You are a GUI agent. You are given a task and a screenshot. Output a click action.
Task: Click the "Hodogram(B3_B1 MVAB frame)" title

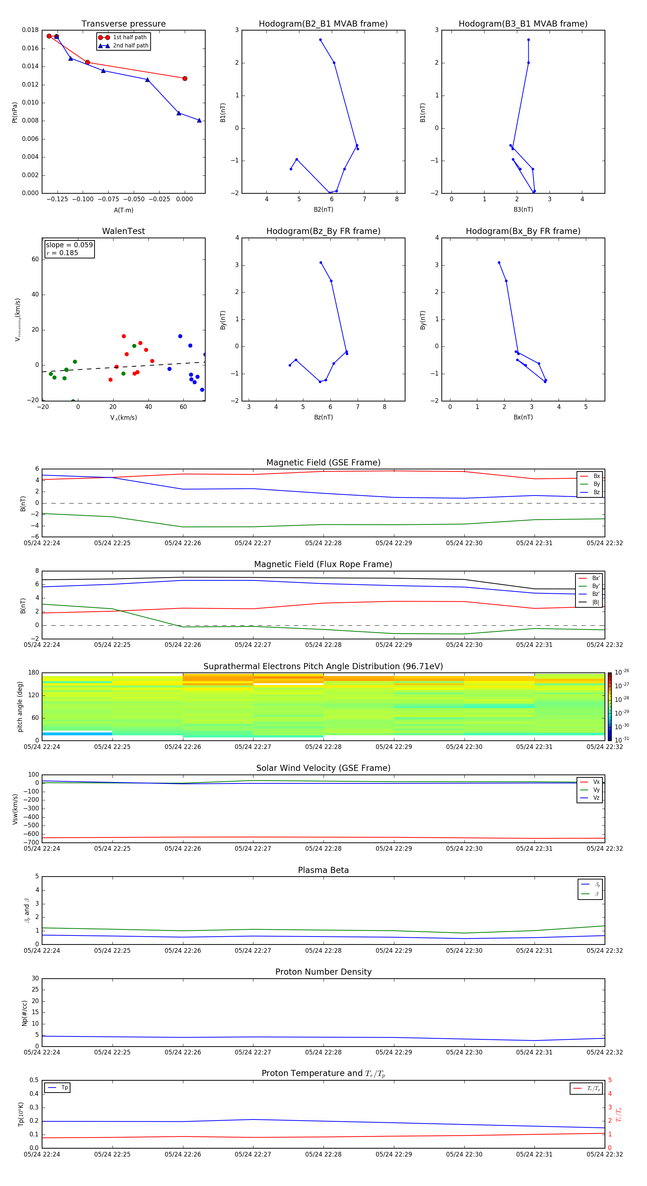pyautogui.click(x=523, y=23)
